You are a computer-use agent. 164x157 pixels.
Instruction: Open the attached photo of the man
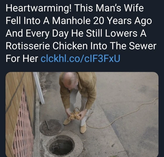tap(82, 115)
